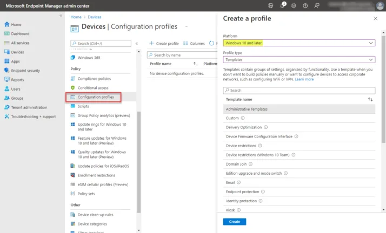The image size is (386, 233).
Task: Sort by Profile name column arrows
Action: (x=195, y=64)
